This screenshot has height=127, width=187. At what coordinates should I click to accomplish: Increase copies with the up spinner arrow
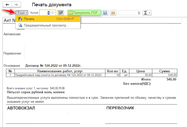point(53,11)
